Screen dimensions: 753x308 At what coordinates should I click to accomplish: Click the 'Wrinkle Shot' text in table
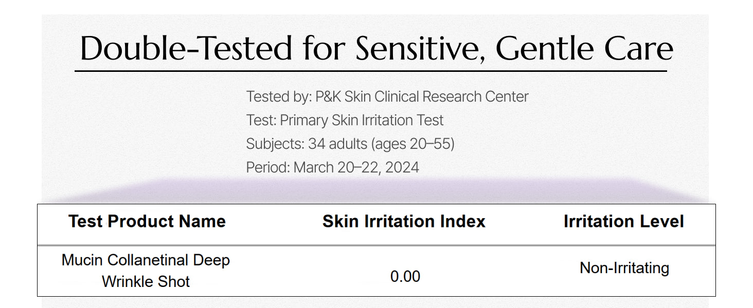(x=146, y=281)
